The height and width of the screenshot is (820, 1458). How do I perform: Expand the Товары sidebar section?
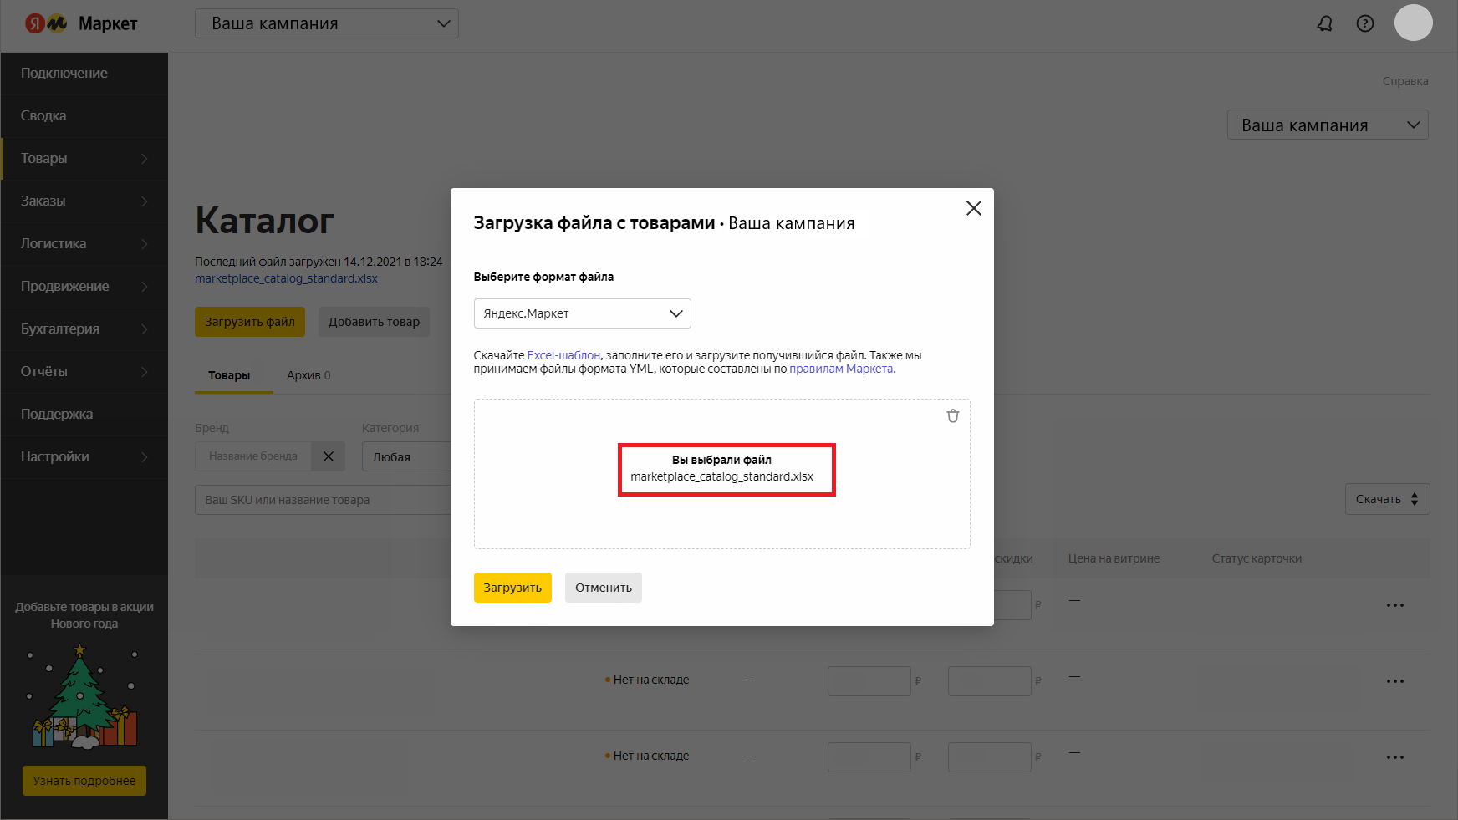[84, 159]
